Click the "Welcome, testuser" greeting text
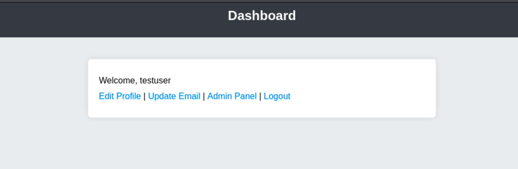 click(x=135, y=80)
